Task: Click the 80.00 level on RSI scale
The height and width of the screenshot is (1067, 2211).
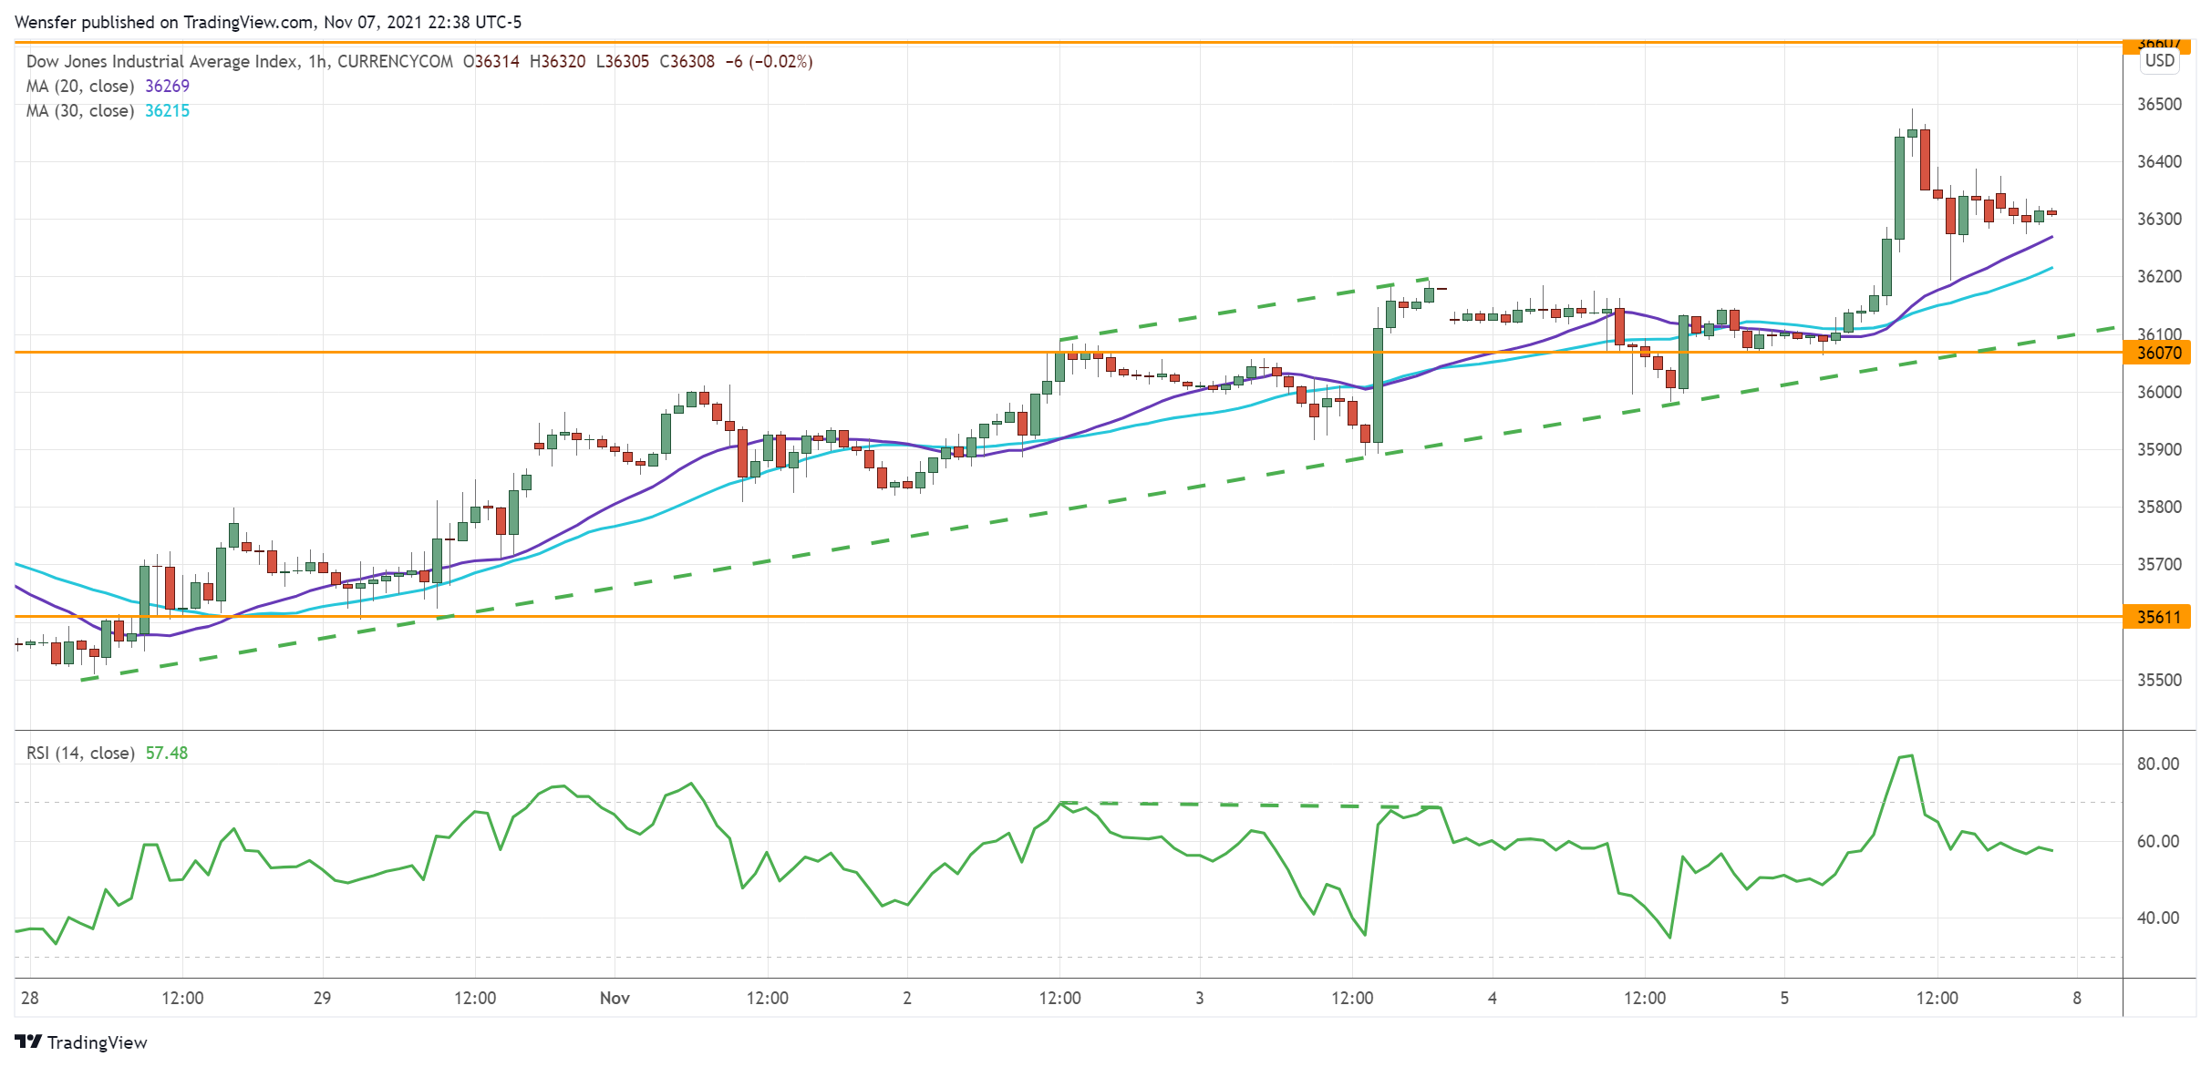Action: coord(2157,764)
